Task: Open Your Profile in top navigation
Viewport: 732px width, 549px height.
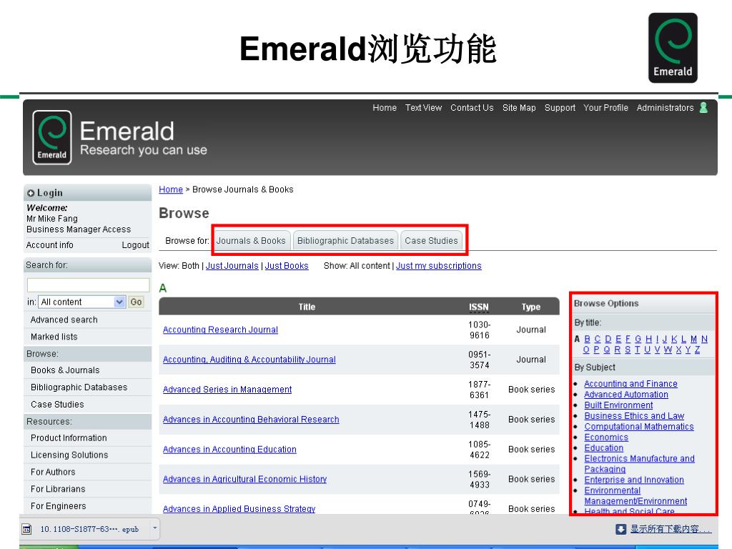Action: (x=605, y=108)
